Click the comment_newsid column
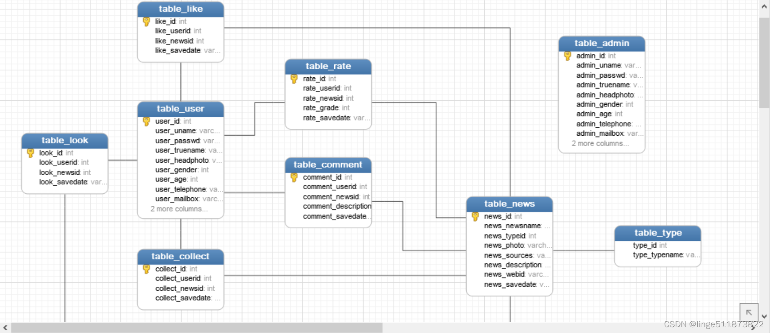The height and width of the screenshot is (333, 770). [336, 197]
